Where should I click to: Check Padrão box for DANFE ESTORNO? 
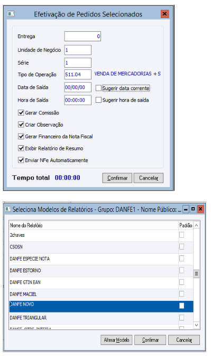coord(181,270)
